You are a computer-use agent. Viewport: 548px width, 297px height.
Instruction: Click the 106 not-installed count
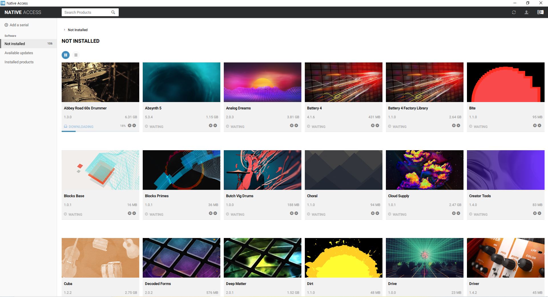(50, 44)
